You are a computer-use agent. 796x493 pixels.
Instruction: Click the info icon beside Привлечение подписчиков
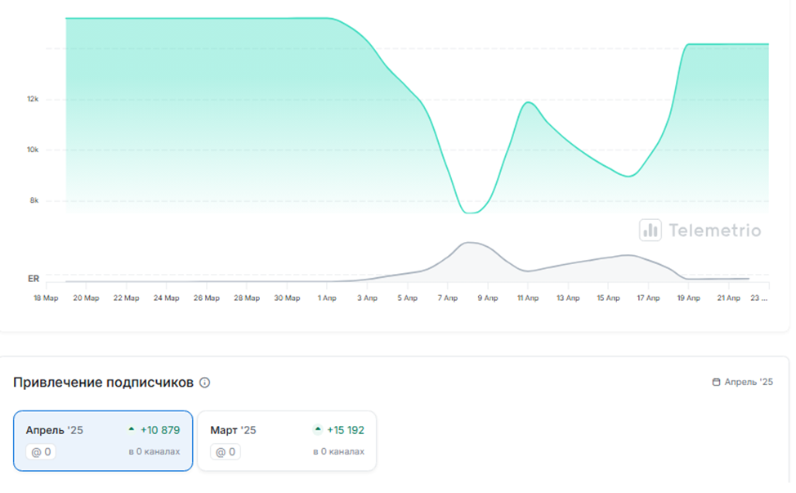[205, 383]
